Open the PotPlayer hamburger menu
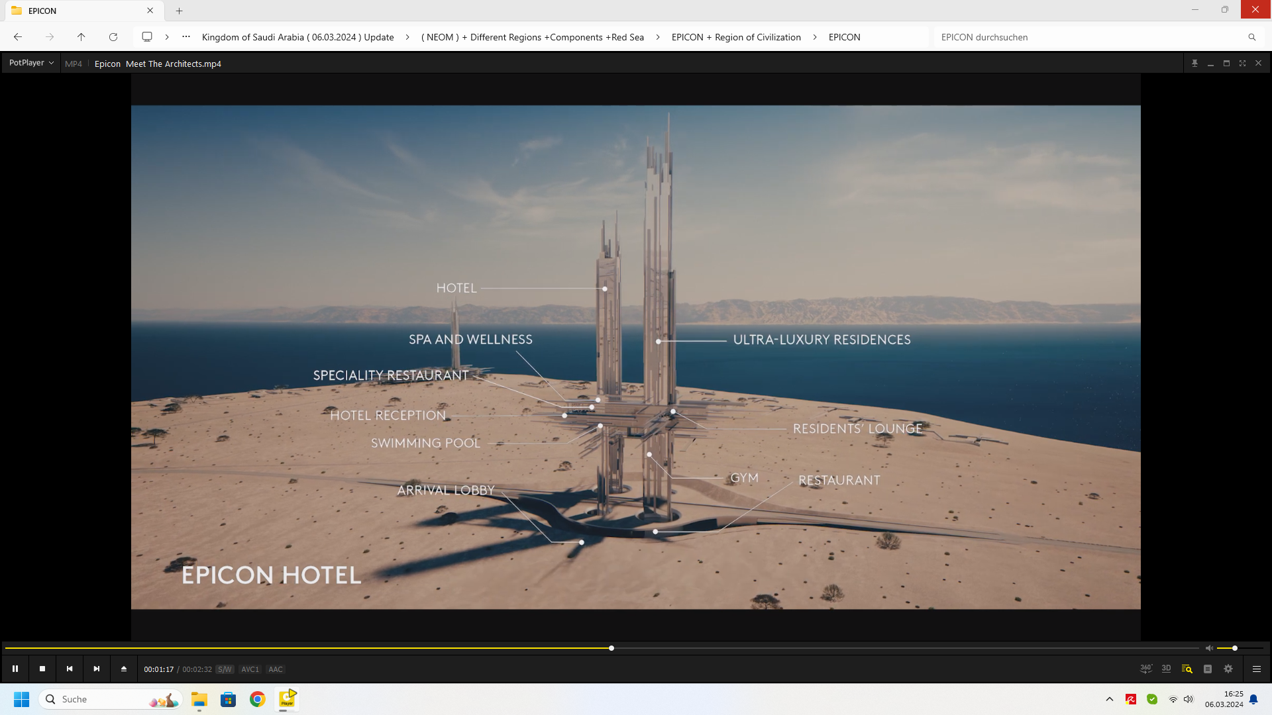Image resolution: width=1272 pixels, height=715 pixels. 1257,669
